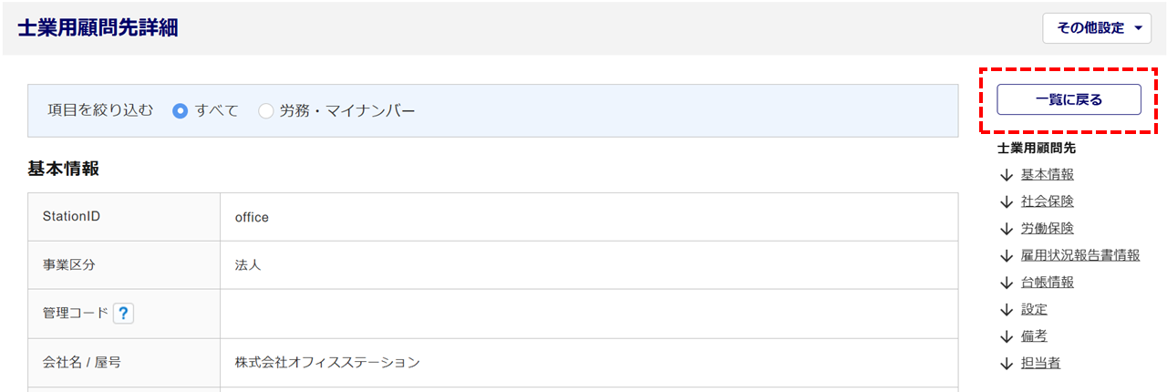Click the help icon beside 管理コード

pos(124,314)
